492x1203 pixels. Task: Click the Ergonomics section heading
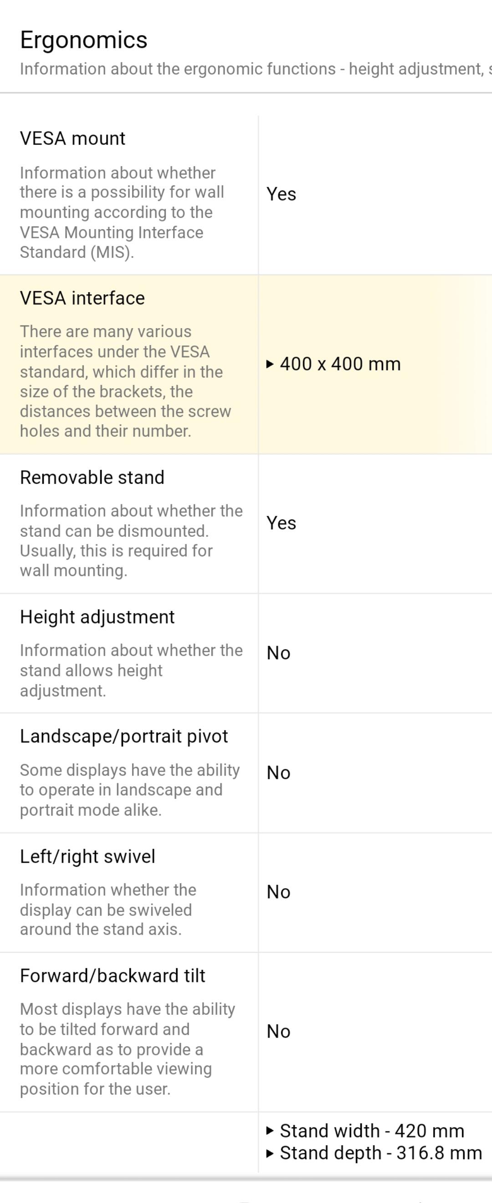(x=83, y=40)
